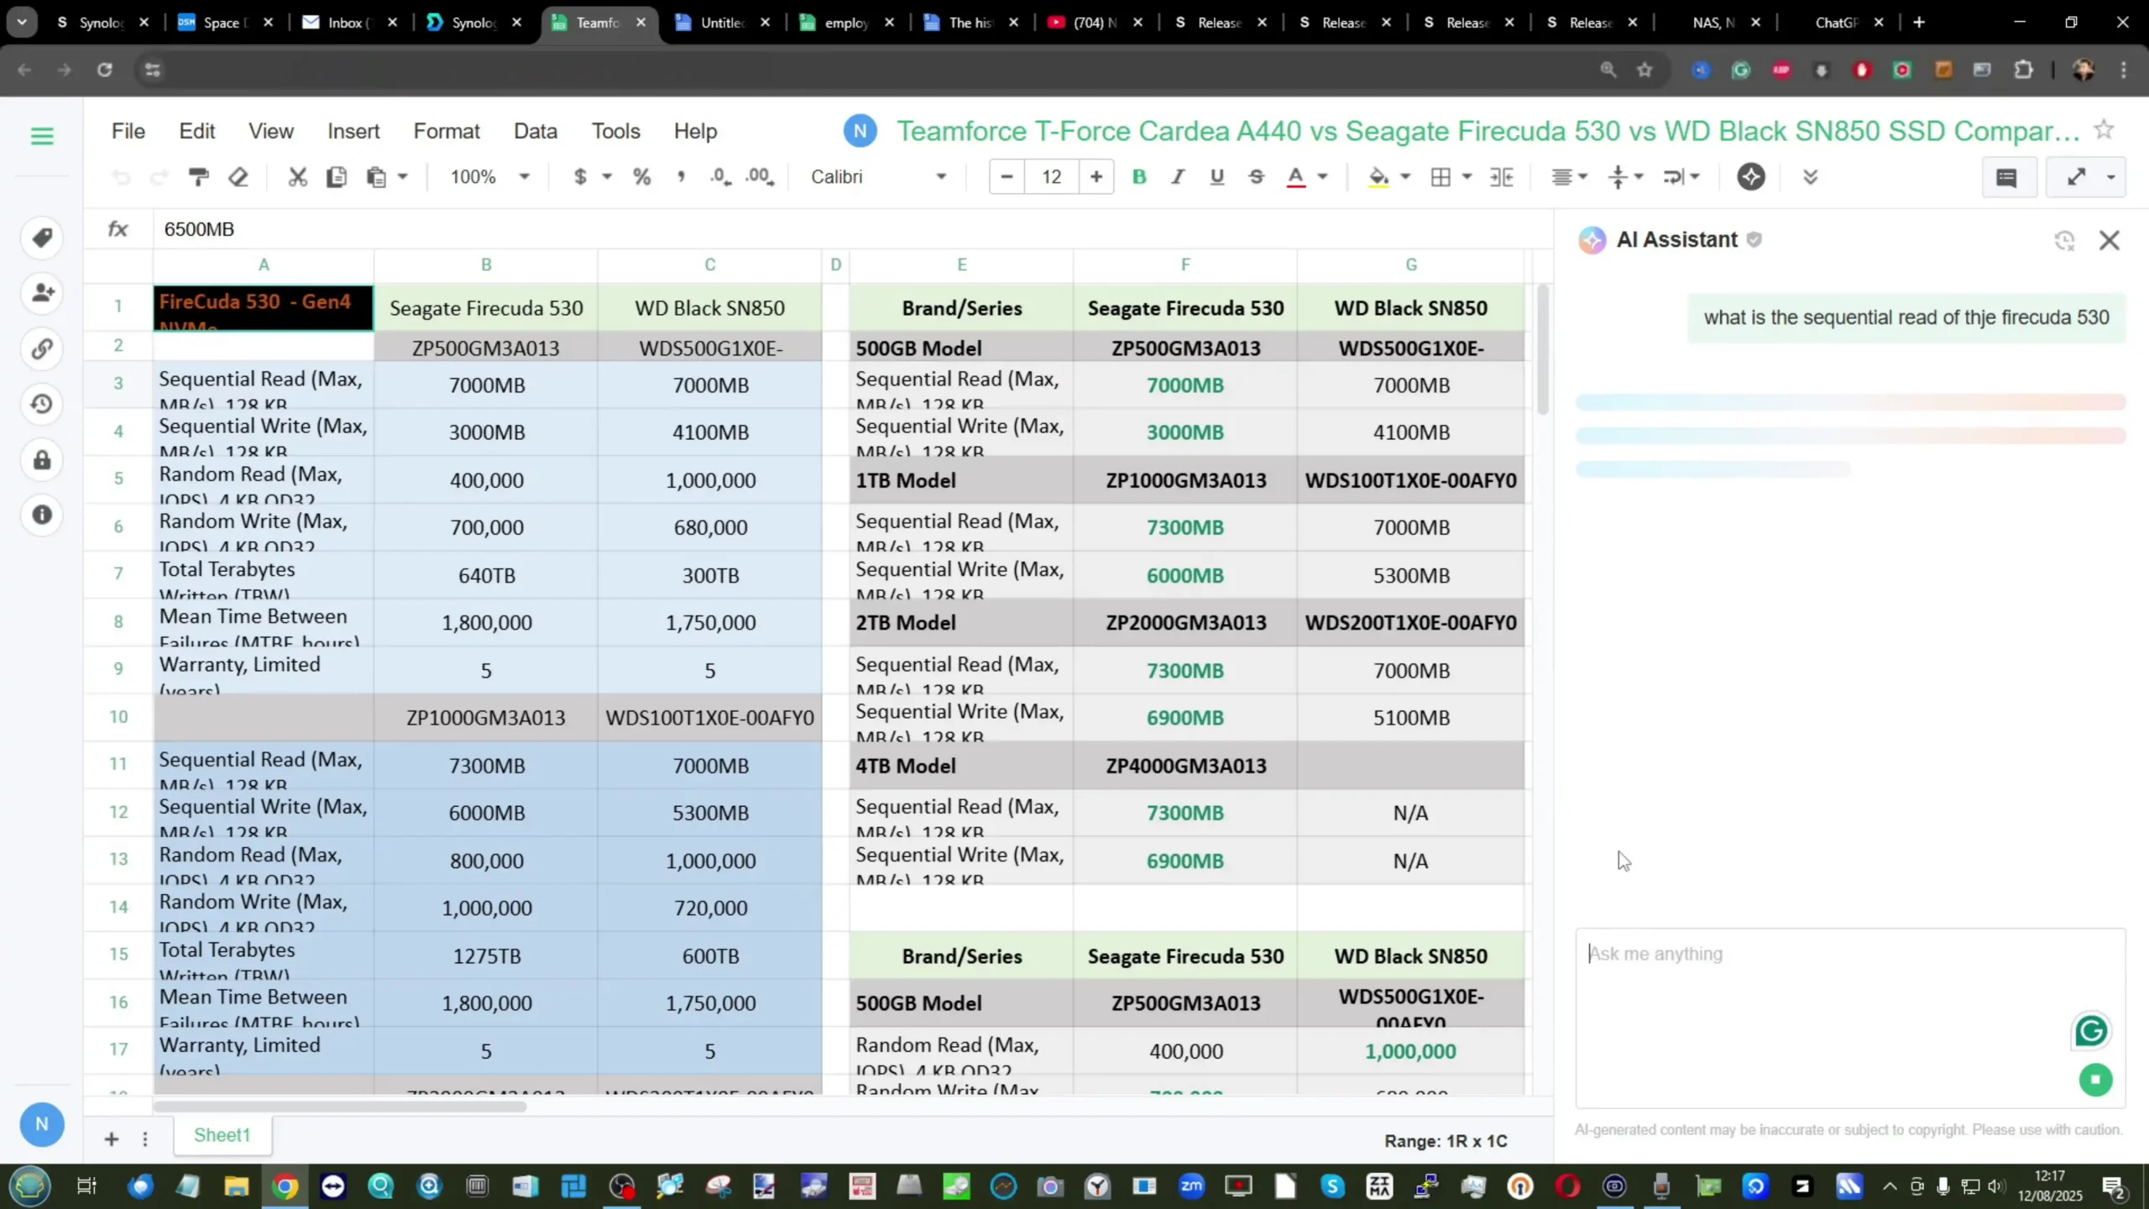
Task: Click the clear format eraser icon
Action: tap(238, 177)
